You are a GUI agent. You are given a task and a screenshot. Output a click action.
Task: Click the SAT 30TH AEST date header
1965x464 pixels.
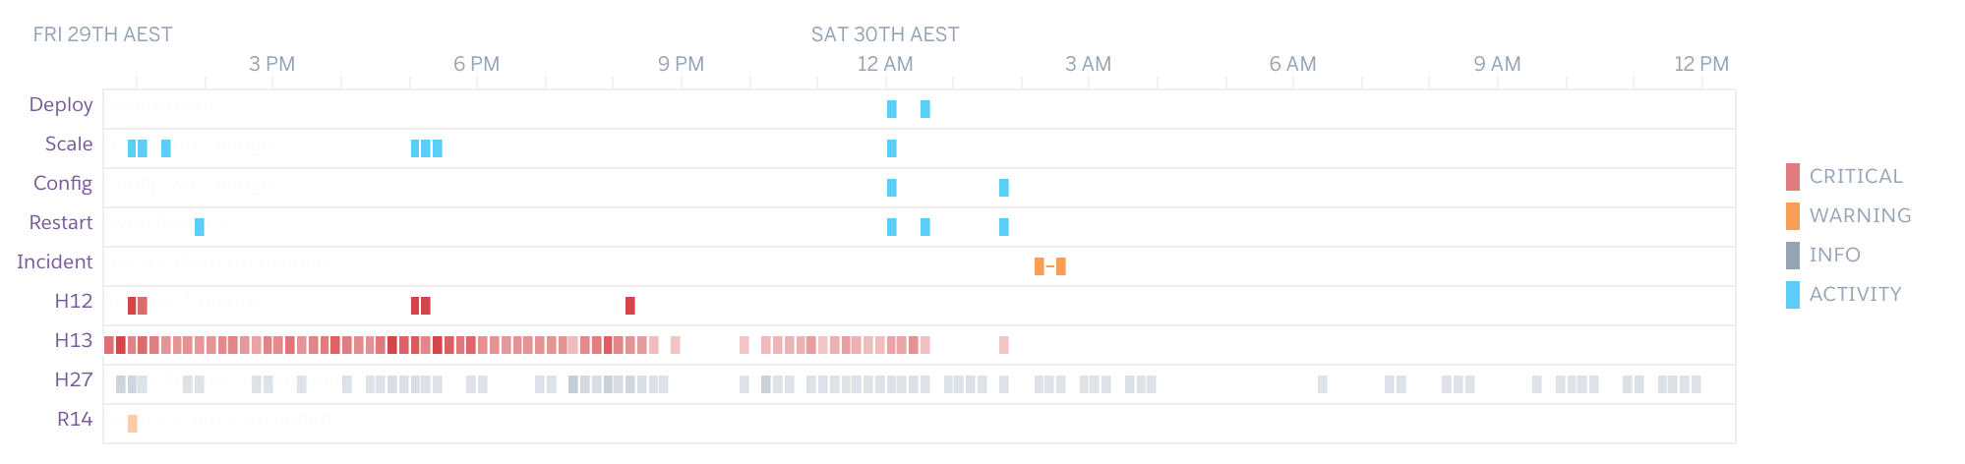(885, 34)
